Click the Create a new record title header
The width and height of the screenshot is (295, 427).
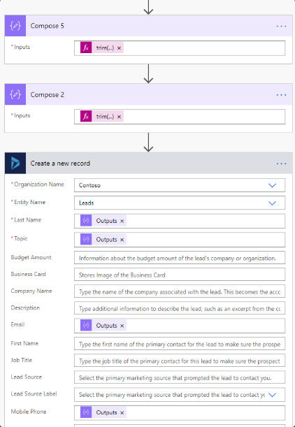click(60, 164)
